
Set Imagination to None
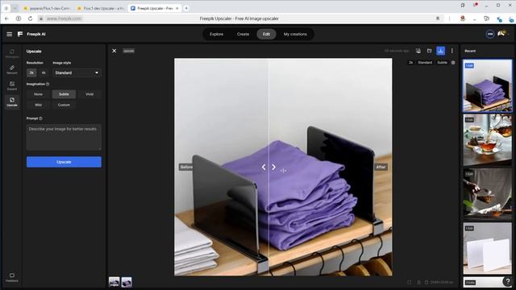point(38,94)
